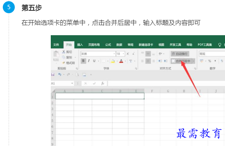This screenshot has height=146, width=225.
Task: Open the File (文件) tab
Action: (56, 45)
